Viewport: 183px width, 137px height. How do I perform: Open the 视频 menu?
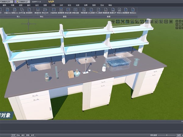pos(94,5)
